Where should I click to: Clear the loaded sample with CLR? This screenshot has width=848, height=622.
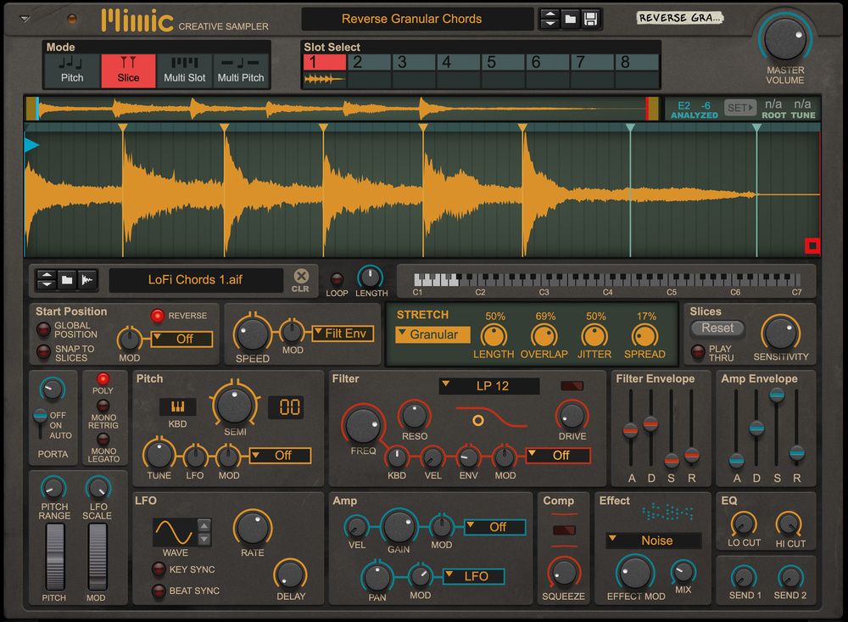tap(300, 279)
